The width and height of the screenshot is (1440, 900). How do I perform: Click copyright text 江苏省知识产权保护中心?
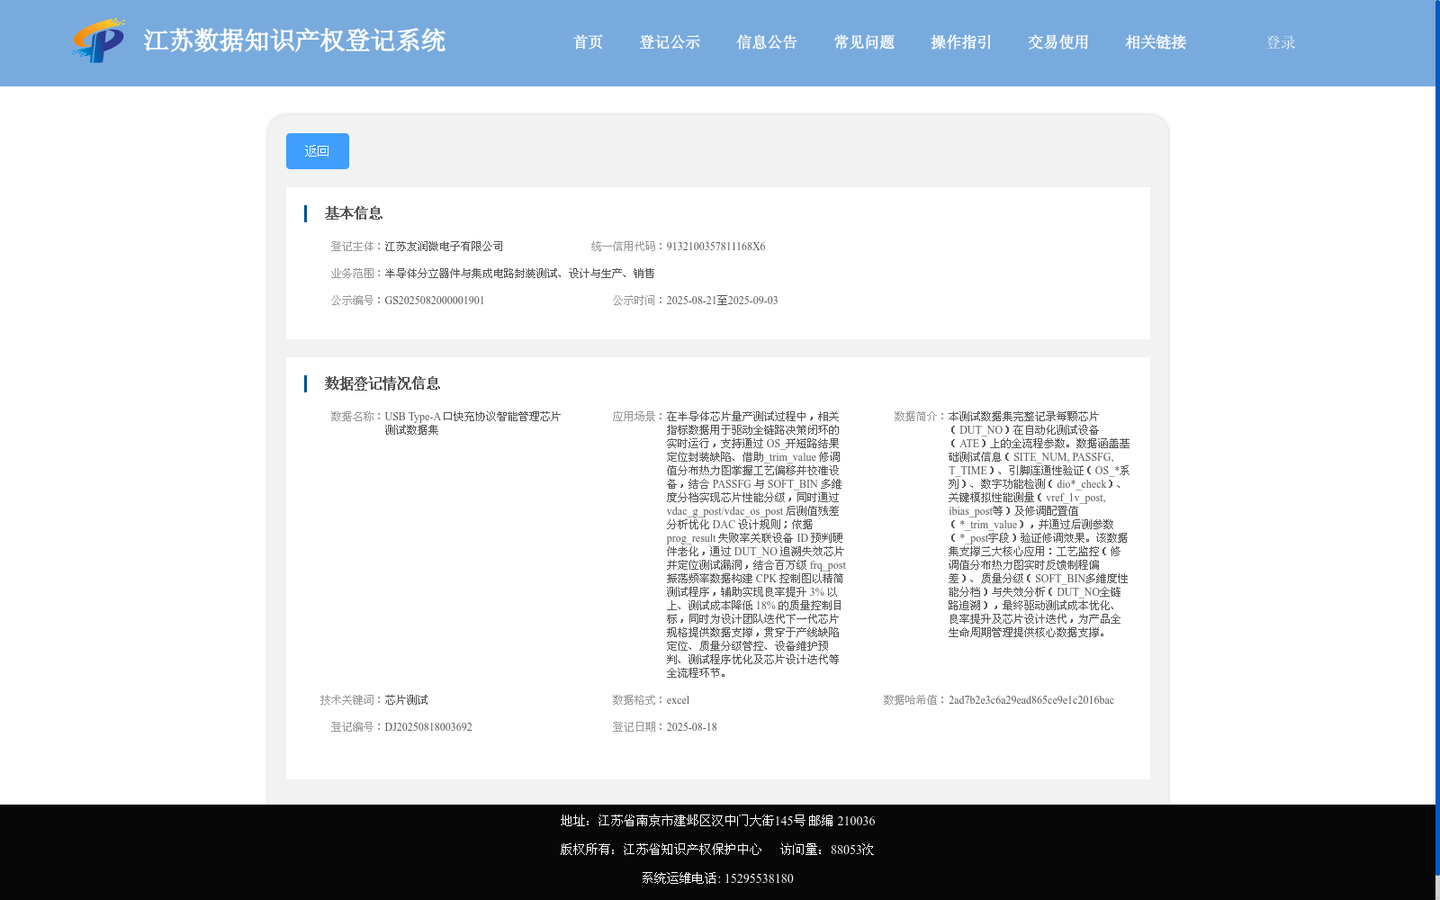pos(692,850)
